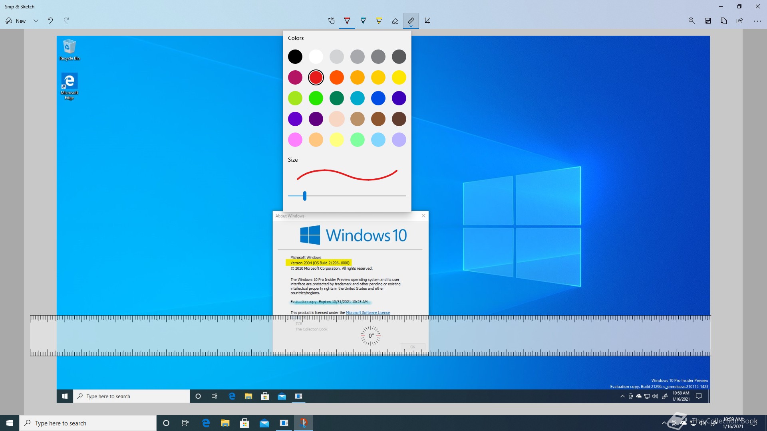
Task: Open Mail app from taskbar
Action: pos(264,423)
